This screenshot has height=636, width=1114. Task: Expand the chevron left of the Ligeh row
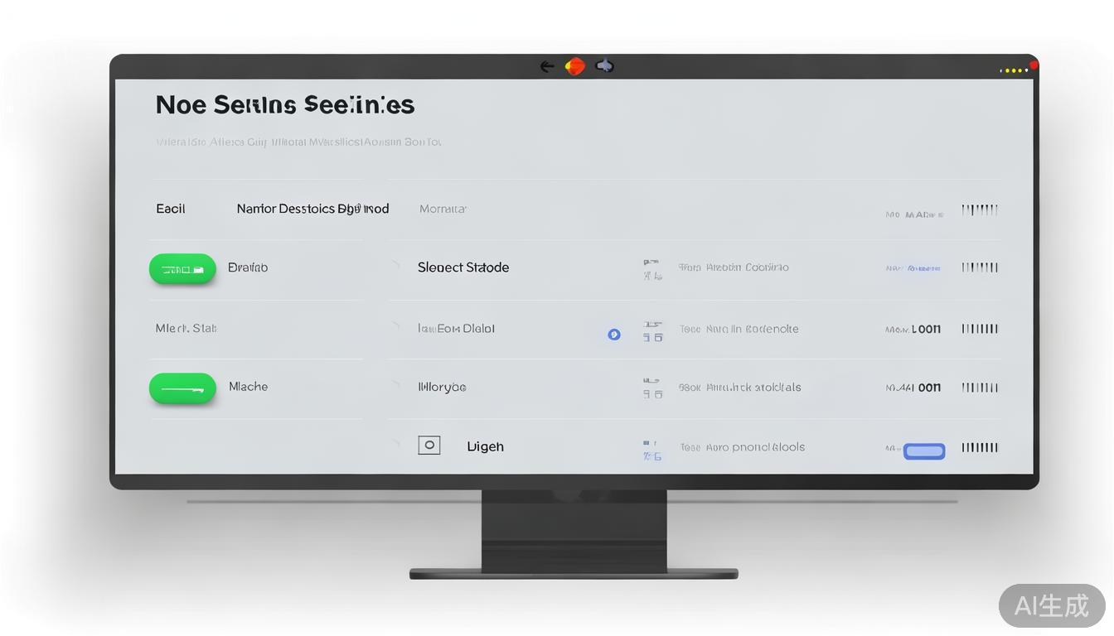tap(396, 445)
